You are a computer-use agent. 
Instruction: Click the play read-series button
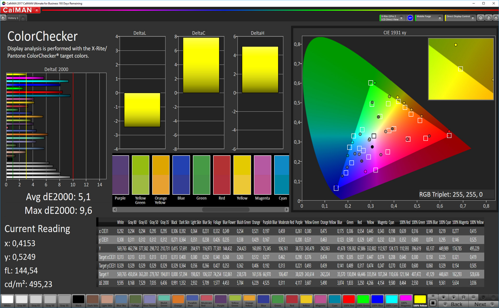coord(454,297)
